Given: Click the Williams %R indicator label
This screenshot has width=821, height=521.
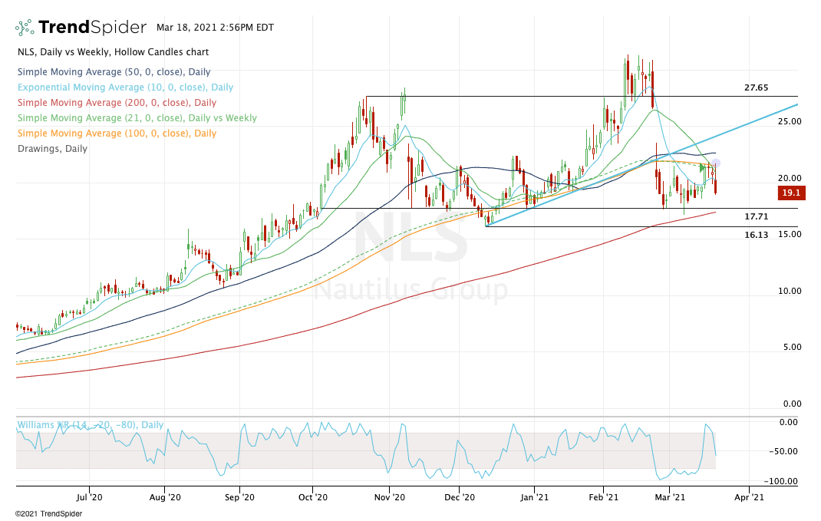Looking at the screenshot, I should click(x=90, y=424).
